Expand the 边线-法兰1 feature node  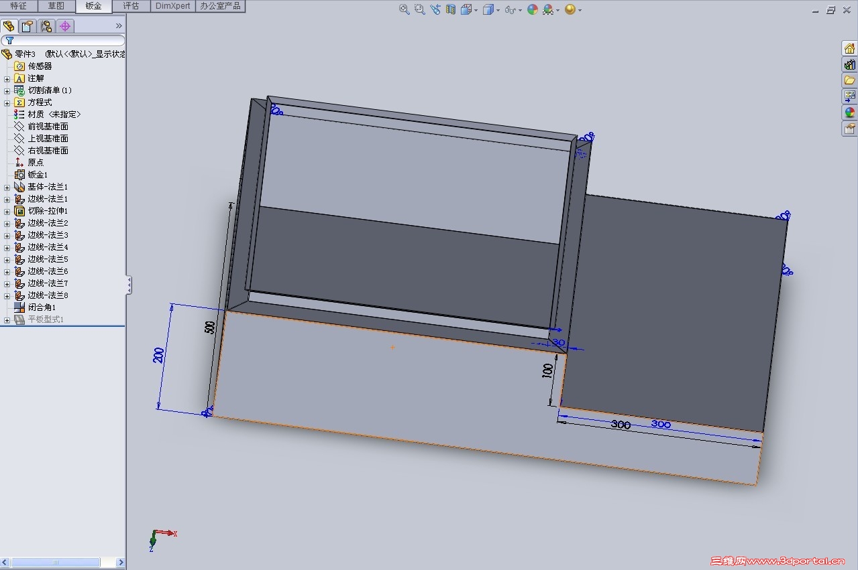coord(7,199)
